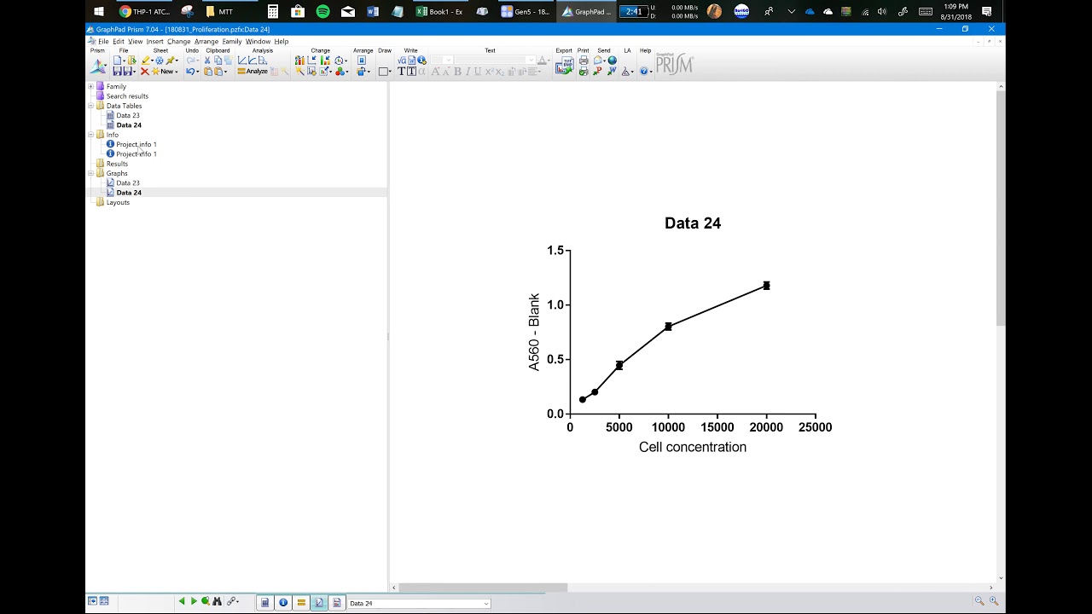This screenshot has height=614, width=1092.
Task: Open the first Project info 1 item
Action: coord(136,144)
